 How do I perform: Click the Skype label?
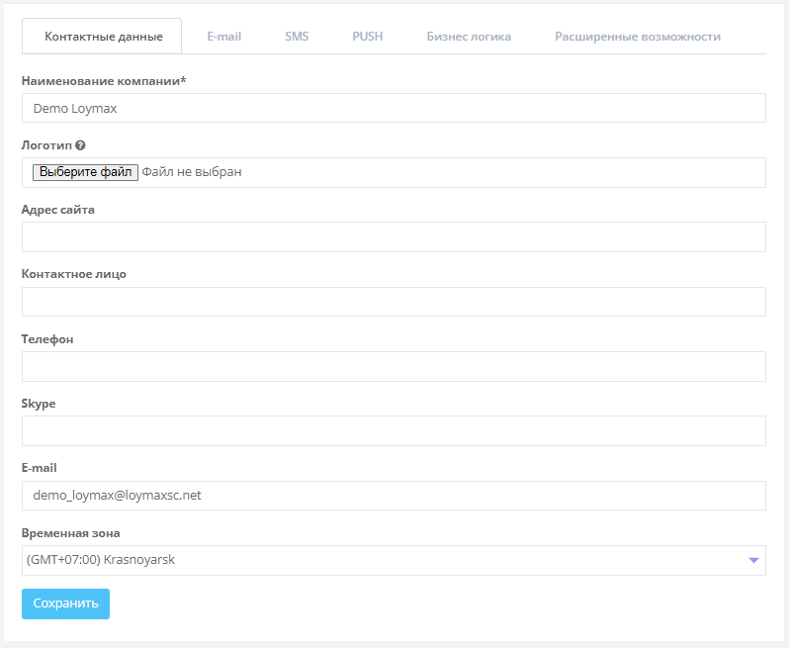(39, 404)
